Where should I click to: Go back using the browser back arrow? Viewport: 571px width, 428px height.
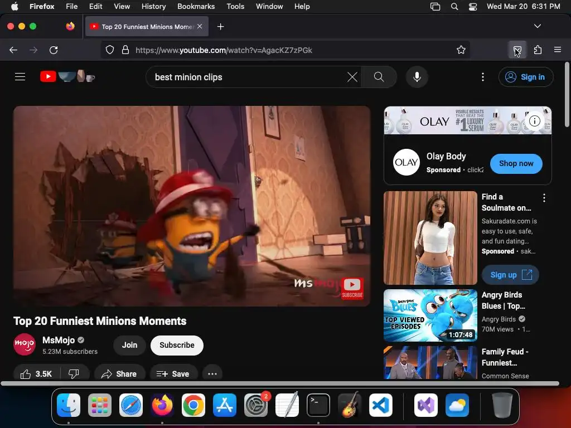(x=13, y=50)
